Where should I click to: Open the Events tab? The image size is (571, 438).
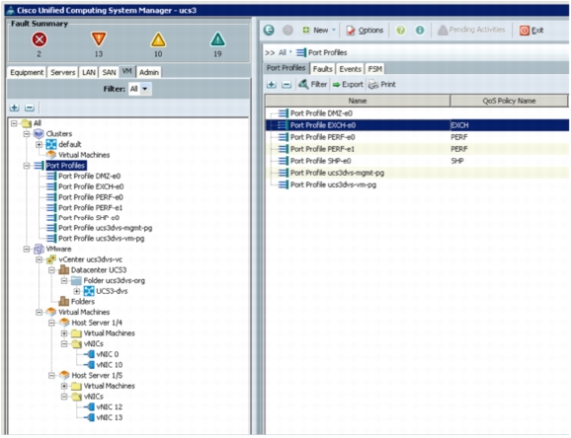(x=351, y=69)
